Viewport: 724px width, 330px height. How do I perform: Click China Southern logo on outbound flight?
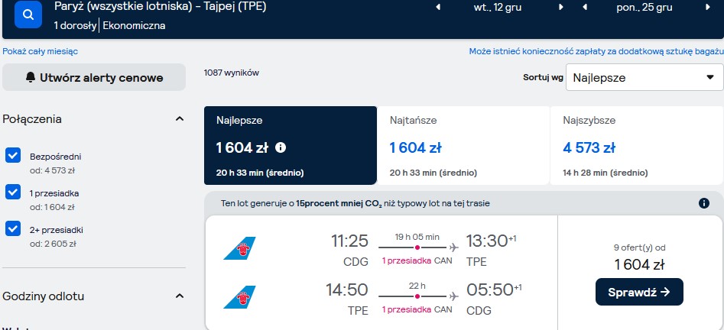point(239,248)
